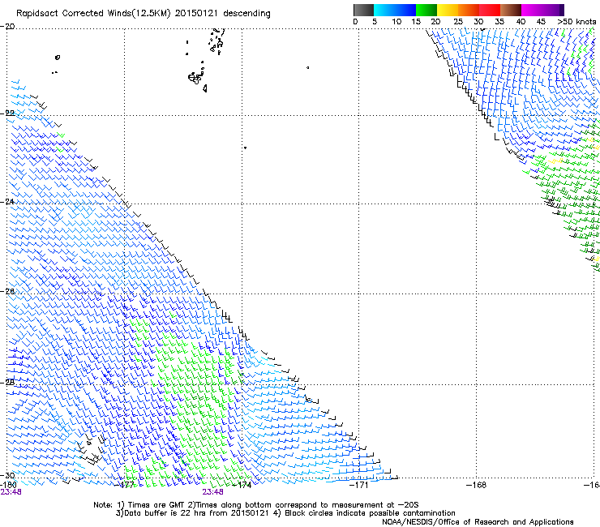Click the '-168' longitude axis label

pyautogui.click(x=477, y=485)
